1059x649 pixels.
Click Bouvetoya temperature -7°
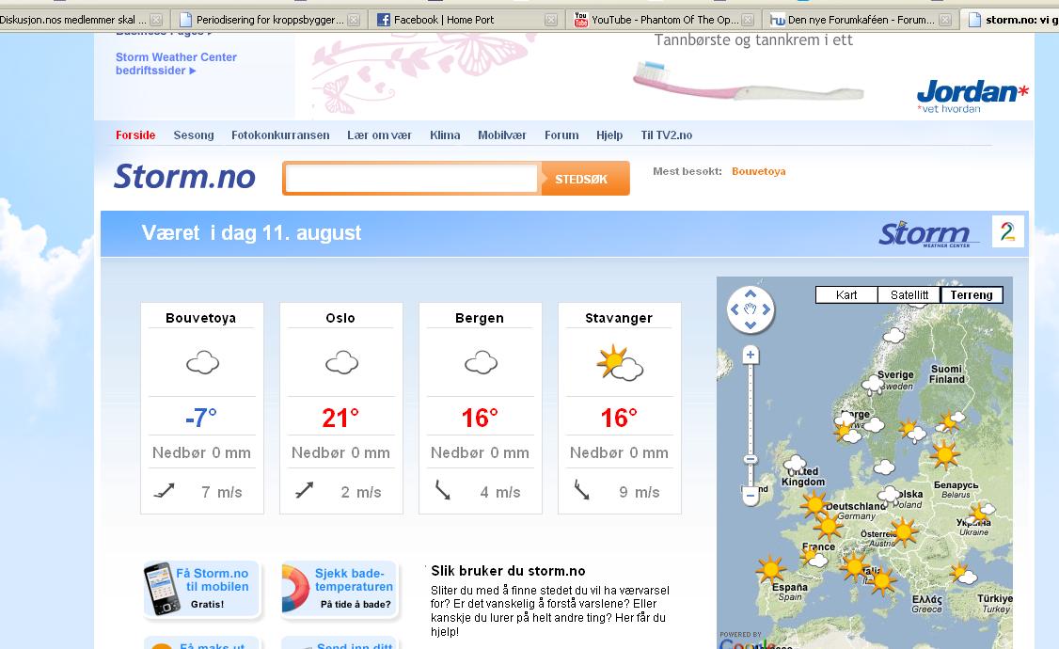point(201,418)
